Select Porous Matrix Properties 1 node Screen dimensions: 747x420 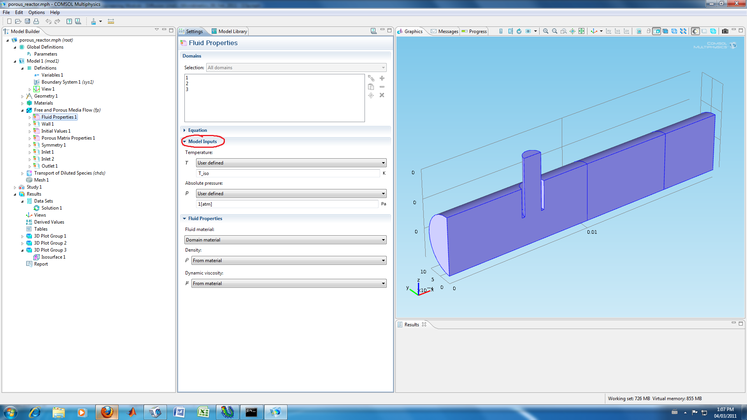[68, 138]
